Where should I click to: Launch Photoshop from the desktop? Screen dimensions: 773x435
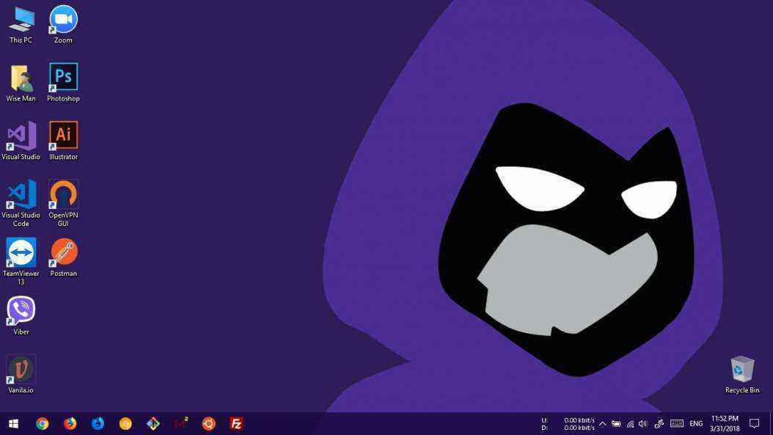63,83
